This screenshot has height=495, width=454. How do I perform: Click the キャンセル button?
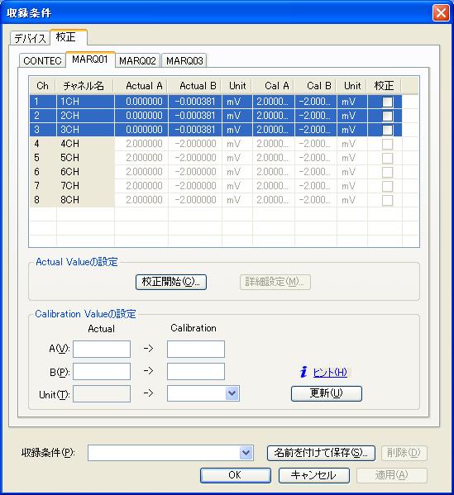pos(314,475)
